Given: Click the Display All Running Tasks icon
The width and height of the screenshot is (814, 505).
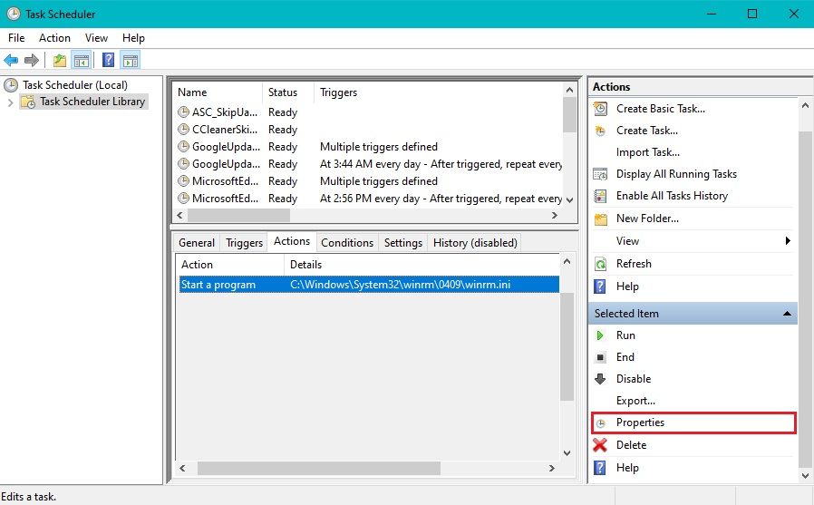Looking at the screenshot, I should click(x=600, y=174).
